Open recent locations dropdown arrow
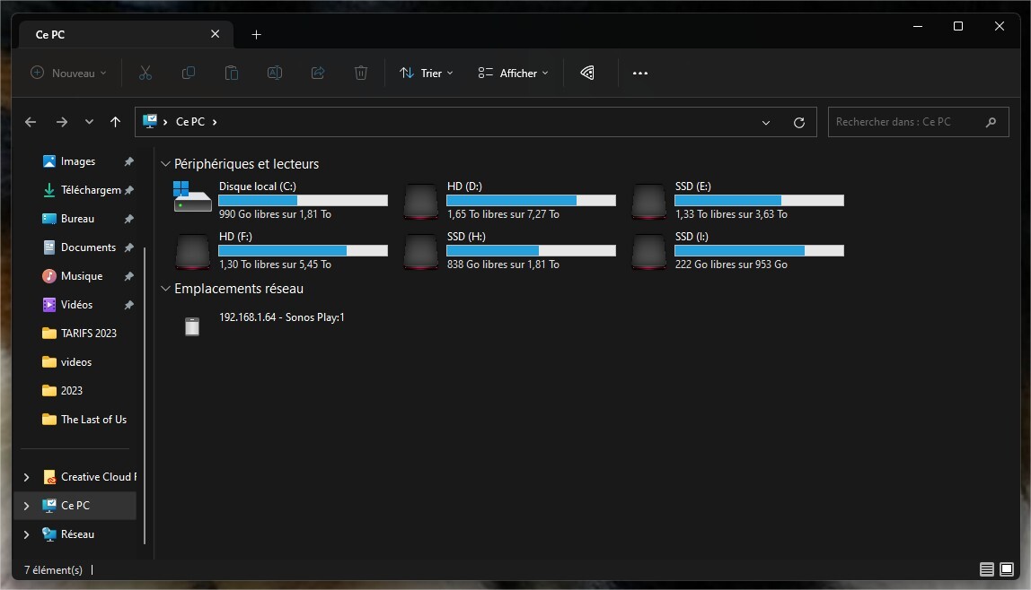 click(89, 122)
